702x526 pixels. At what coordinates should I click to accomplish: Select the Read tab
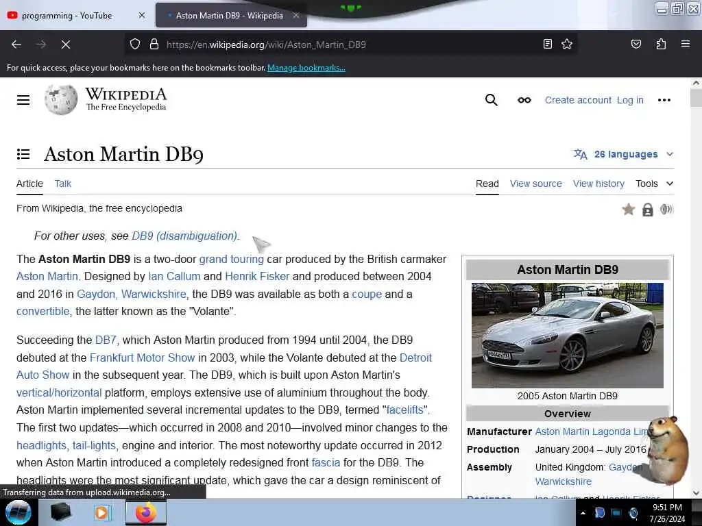coord(487,184)
